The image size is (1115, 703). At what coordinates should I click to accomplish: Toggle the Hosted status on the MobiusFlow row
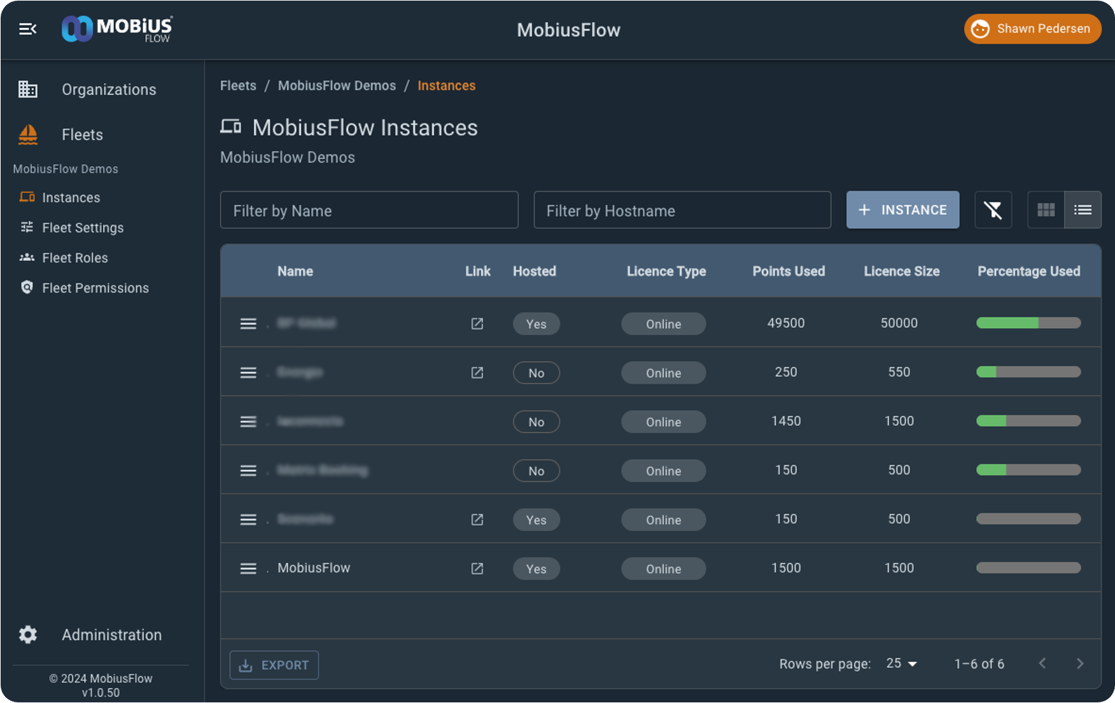tap(536, 569)
